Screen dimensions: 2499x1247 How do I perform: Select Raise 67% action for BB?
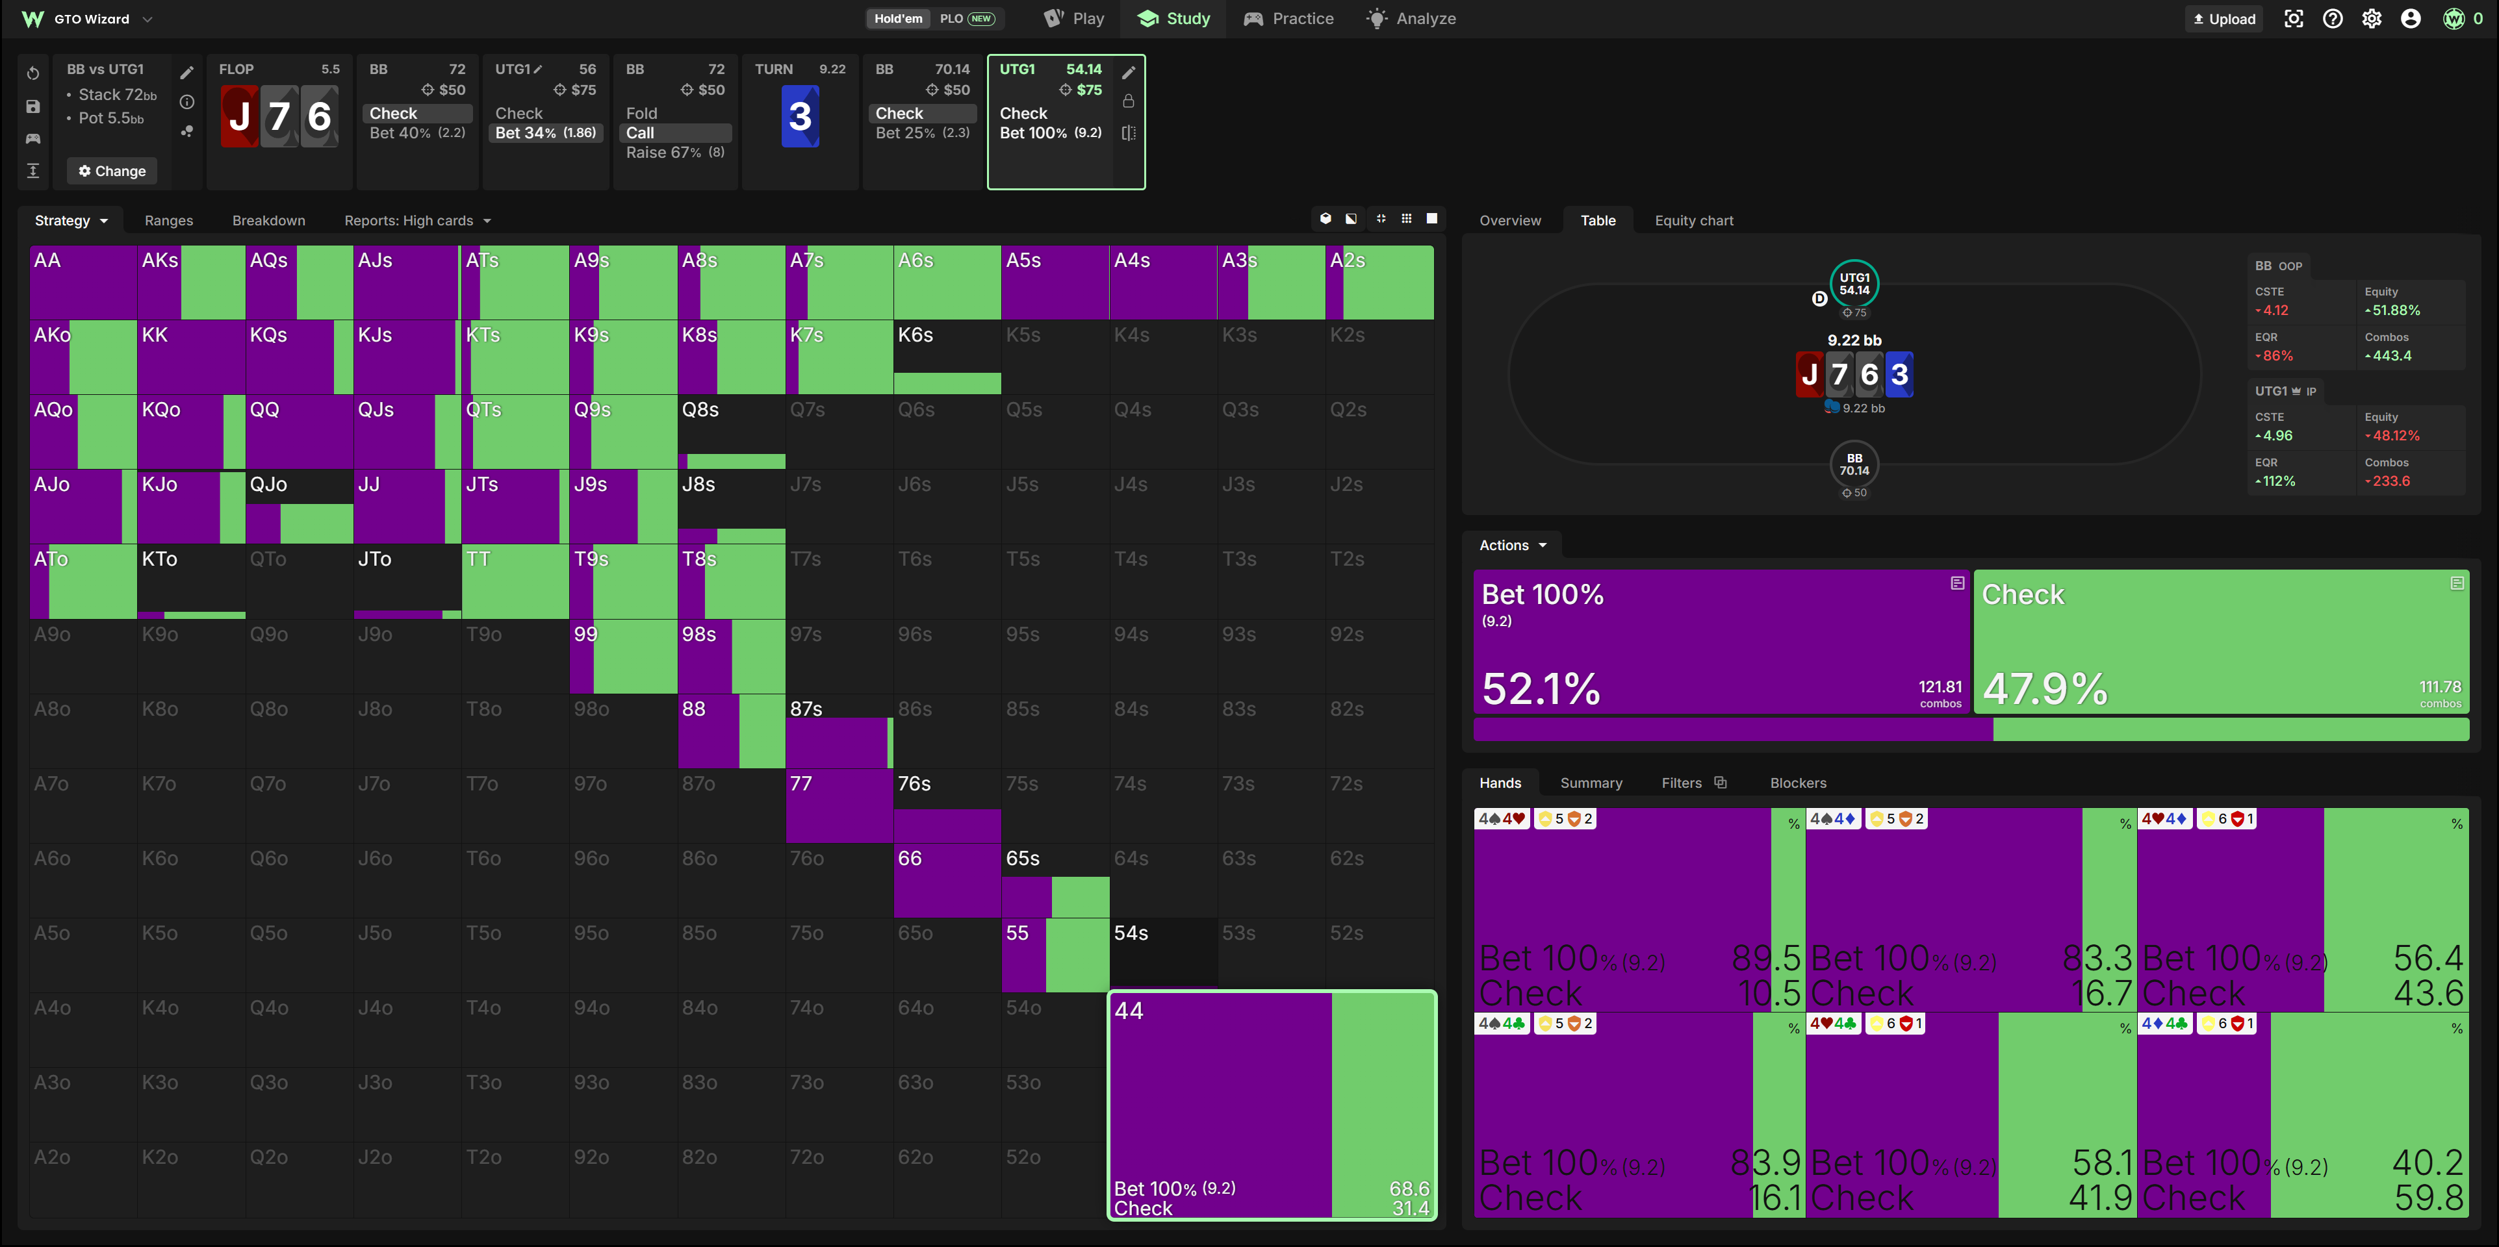pyautogui.click(x=675, y=152)
